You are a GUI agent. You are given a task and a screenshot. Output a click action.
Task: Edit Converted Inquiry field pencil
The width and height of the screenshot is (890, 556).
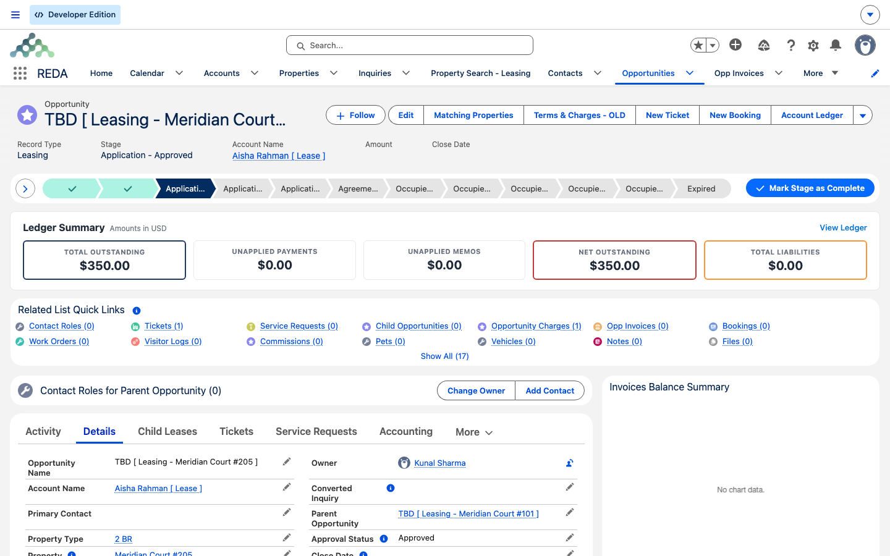[x=570, y=487]
